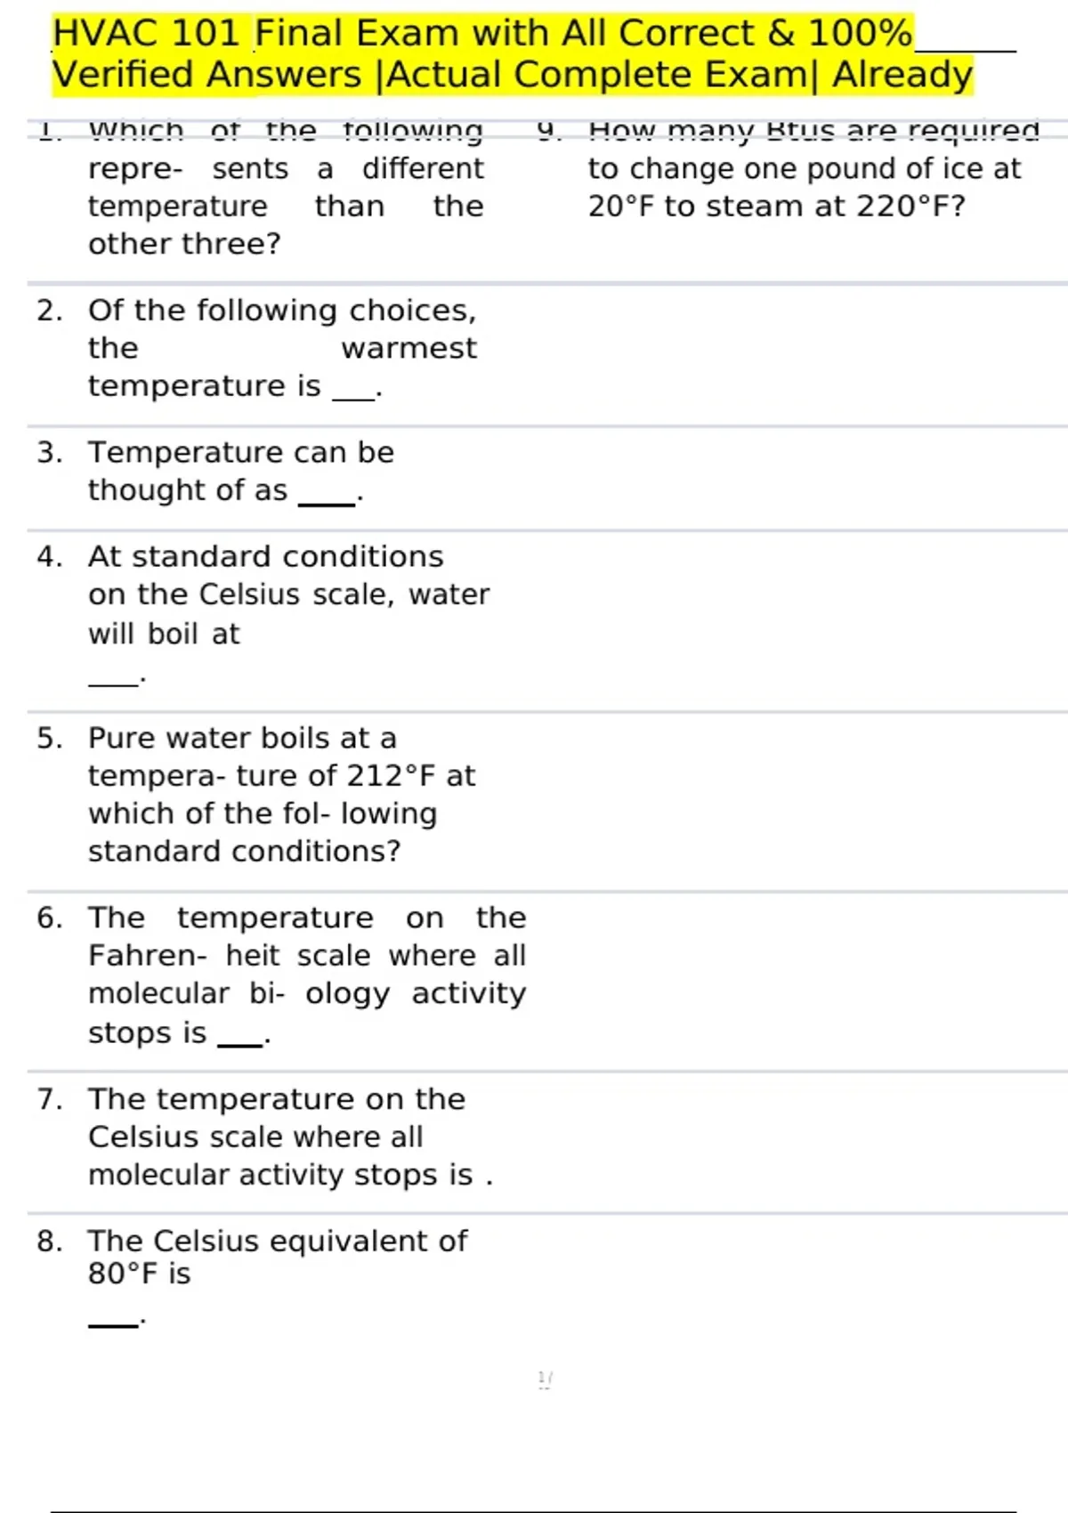Click the number label '8.'

[x=50, y=1241]
